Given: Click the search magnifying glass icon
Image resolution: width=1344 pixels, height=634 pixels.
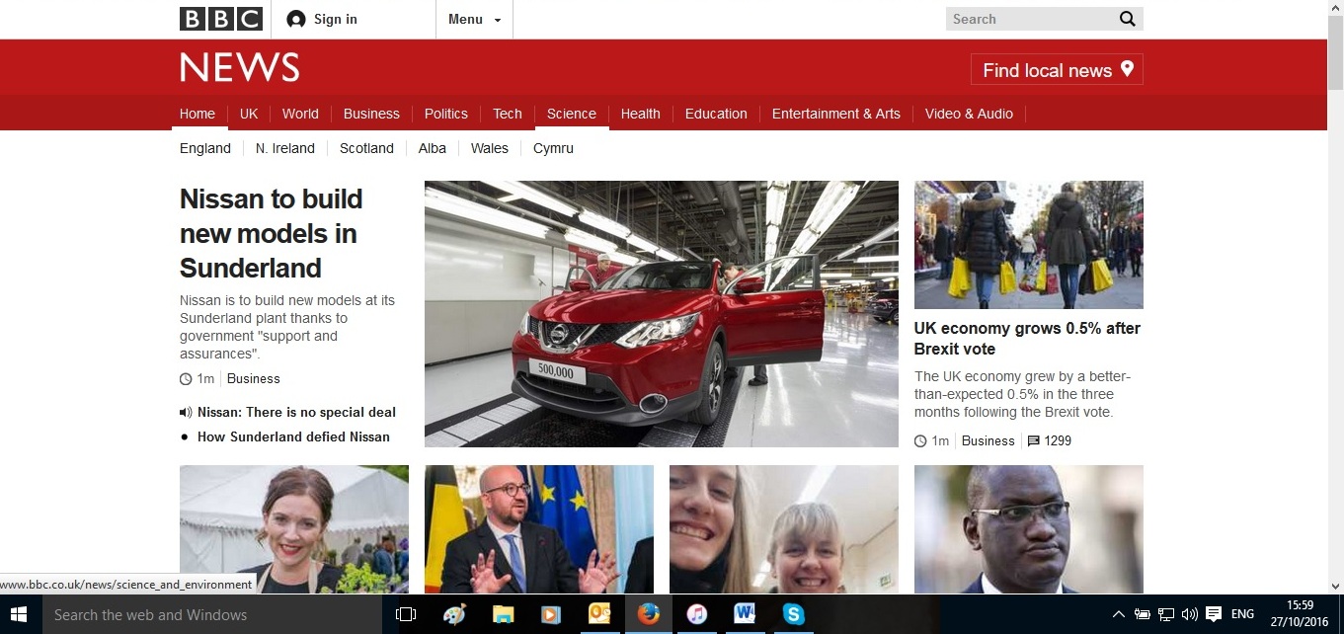Looking at the screenshot, I should [1127, 19].
